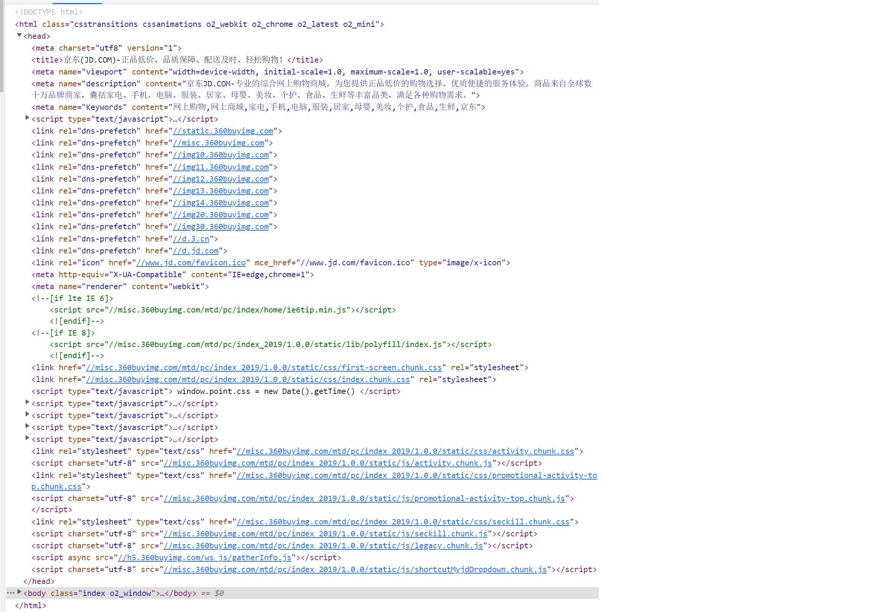The image size is (885, 612).
Task: Select the meta viewport line
Action: click(x=278, y=72)
